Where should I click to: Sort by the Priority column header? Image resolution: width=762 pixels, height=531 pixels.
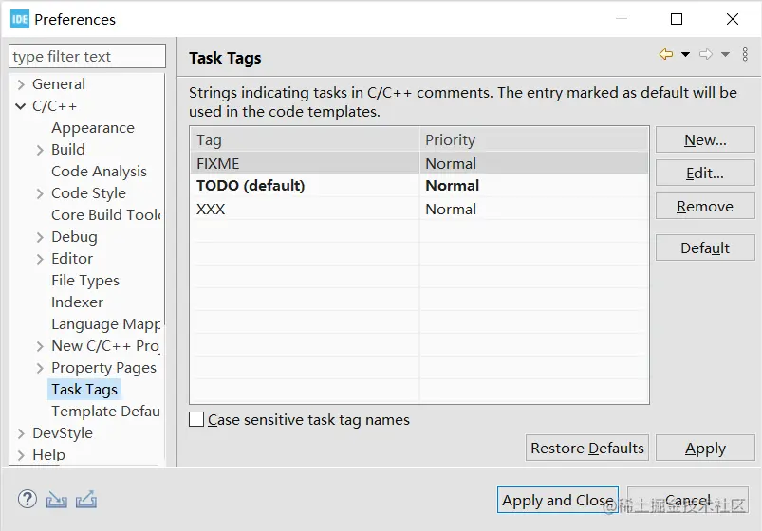point(533,140)
